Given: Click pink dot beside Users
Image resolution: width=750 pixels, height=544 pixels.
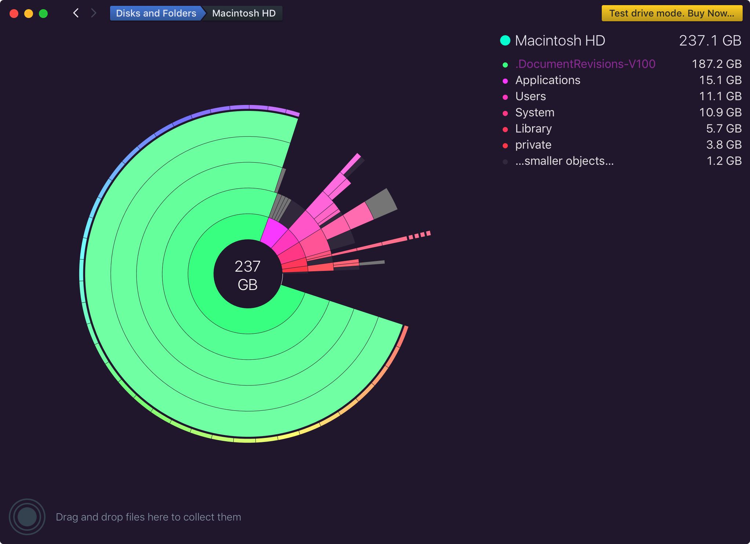Looking at the screenshot, I should [x=505, y=97].
